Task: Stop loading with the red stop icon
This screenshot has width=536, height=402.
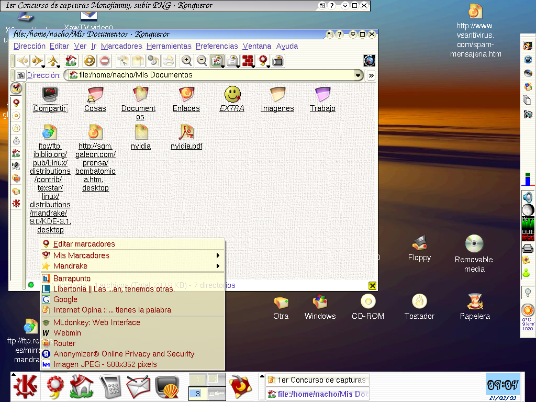Action: [x=105, y=61]
